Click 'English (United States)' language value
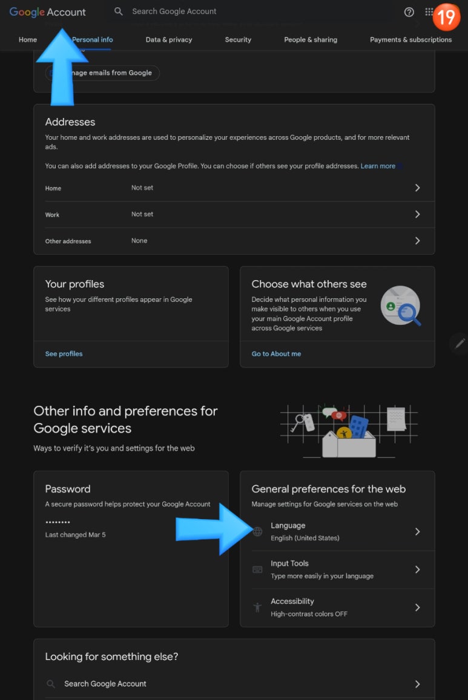The width and height of the screenshot is (468, 700). click(x=305, y=538)
